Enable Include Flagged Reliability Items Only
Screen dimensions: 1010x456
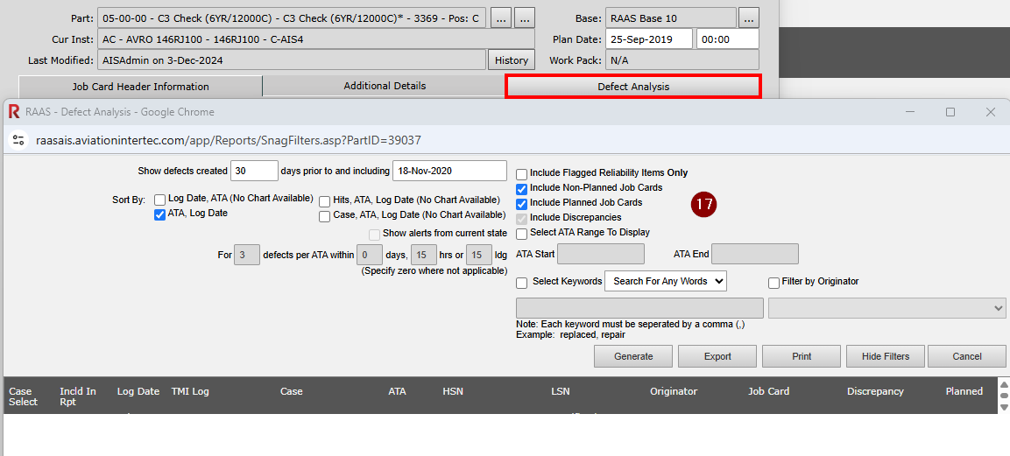coord(522,173)
